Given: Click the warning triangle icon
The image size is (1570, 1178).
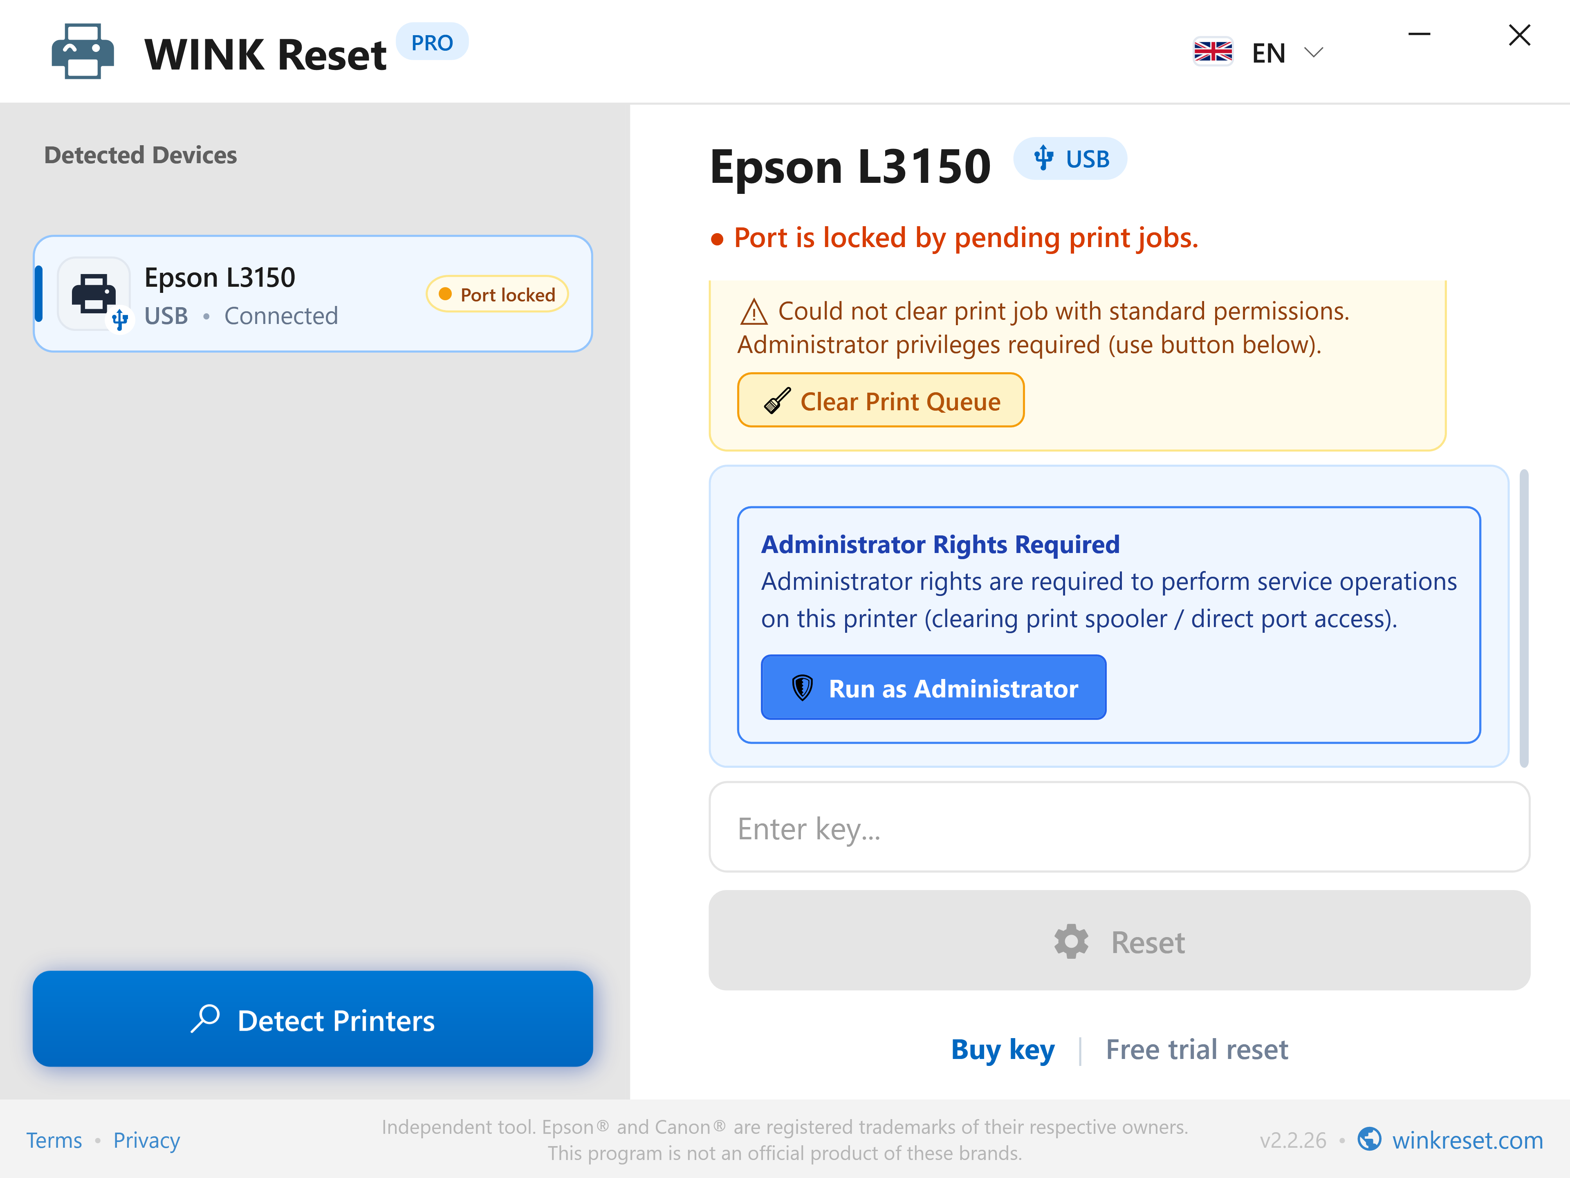Looking at the screenshot, I should click(754, 312).
